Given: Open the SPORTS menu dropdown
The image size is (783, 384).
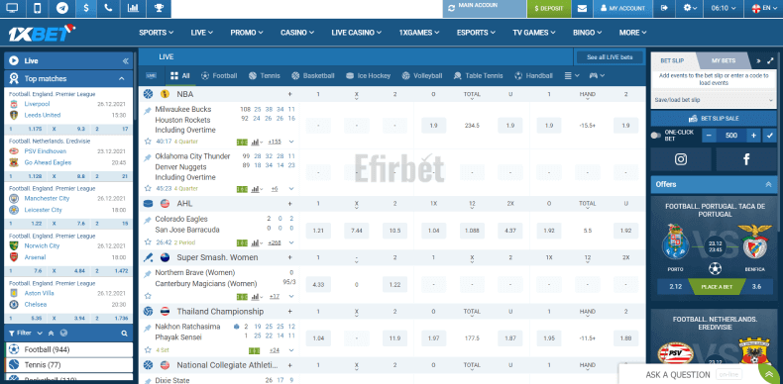Looking at the screenshot, I should tap(157, 33).
